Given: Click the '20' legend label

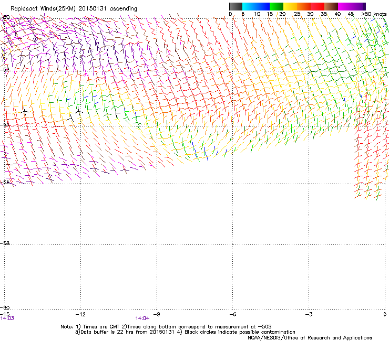Looking at the screenshot, I should [282, 14].
